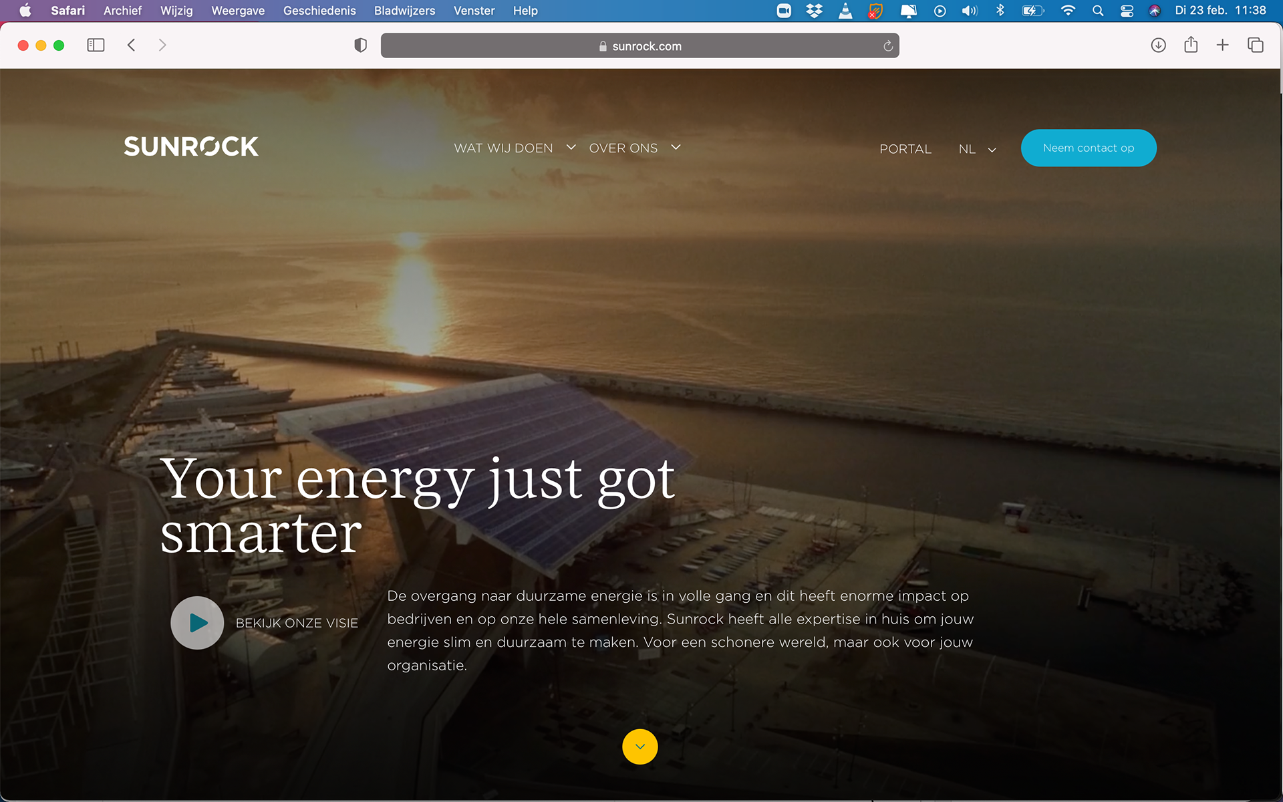Viewport: 1283px width, 802px height.
Task: Open the screen mirroring display icon
Action: click(x=908, y=11)
